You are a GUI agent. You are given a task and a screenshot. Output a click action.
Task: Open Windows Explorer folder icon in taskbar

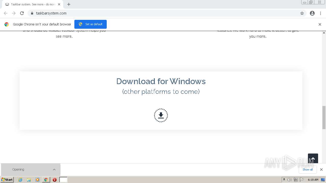(29, 180)
